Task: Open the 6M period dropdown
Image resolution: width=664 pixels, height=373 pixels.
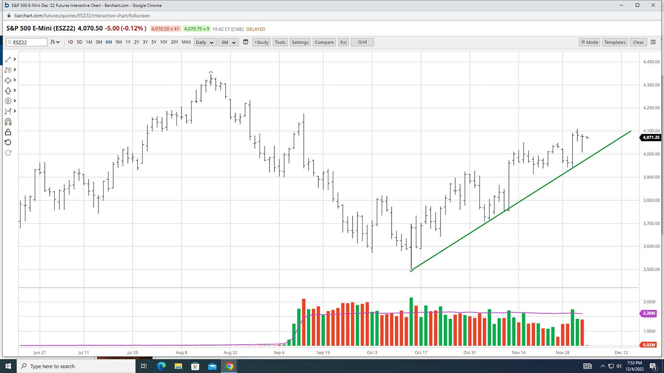Action: click(x=228, y=42)
